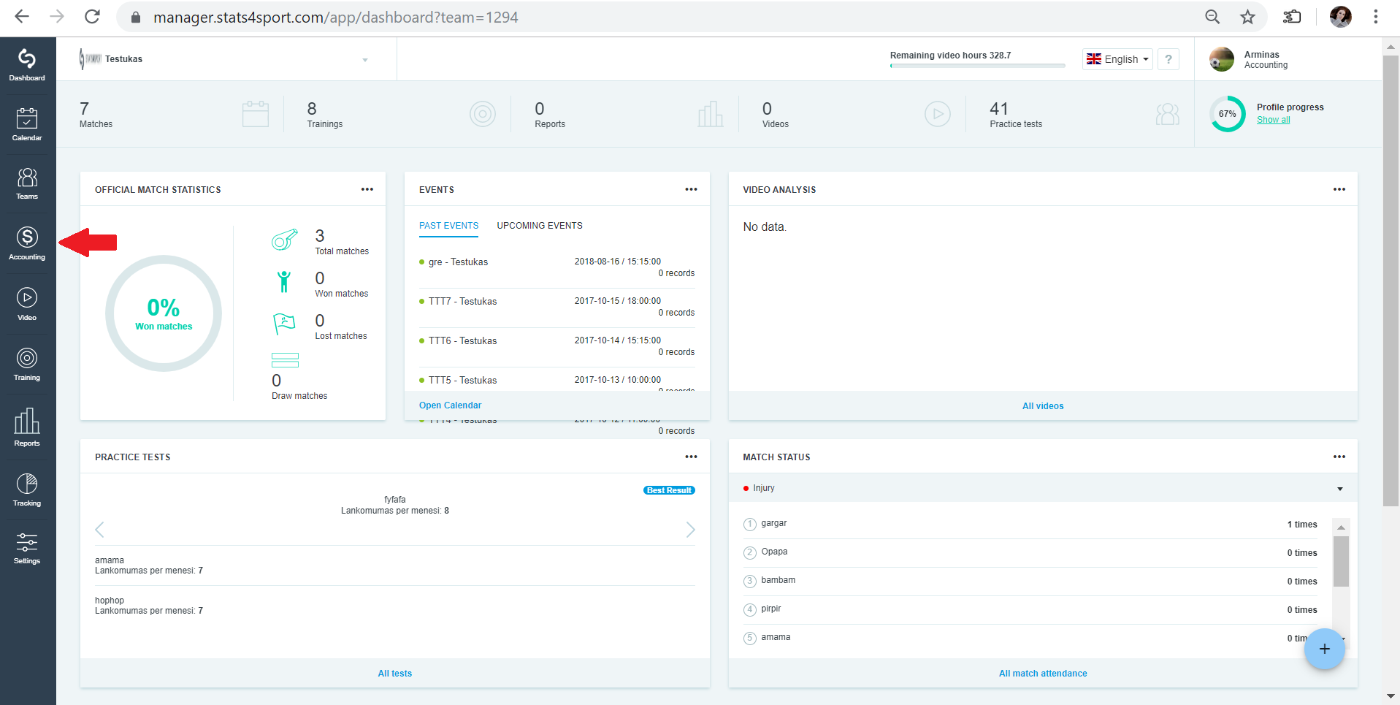This screenshot has height=705, width=1400.
Task: Switch to the Upcoming Events tab
Action: click(540, 226)
